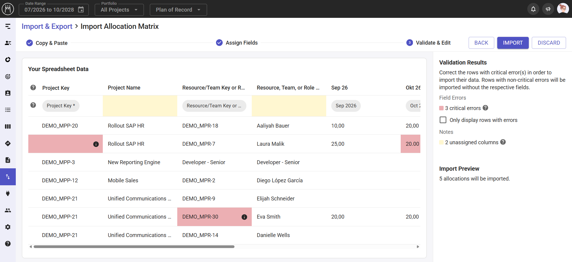Click the IMPORT button
Image resolution: width=572 pixels, height=262 pixels.
point(513,43)
